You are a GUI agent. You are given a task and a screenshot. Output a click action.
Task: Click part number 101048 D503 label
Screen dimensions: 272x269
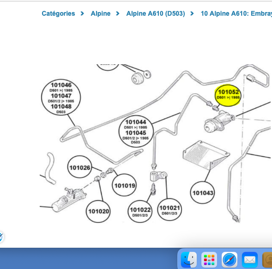point(61,108)
